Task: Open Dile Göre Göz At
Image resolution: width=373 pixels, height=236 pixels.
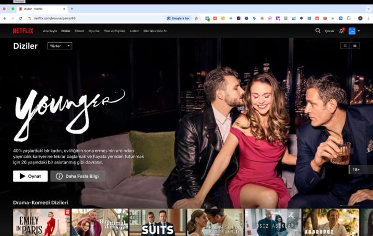Action: pos(155,31)
